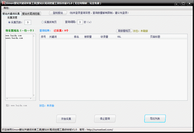Select the 采集所有页 radio button
This screenshot has width=194, height=133.
pyautogui.click(x=43, y=22)
